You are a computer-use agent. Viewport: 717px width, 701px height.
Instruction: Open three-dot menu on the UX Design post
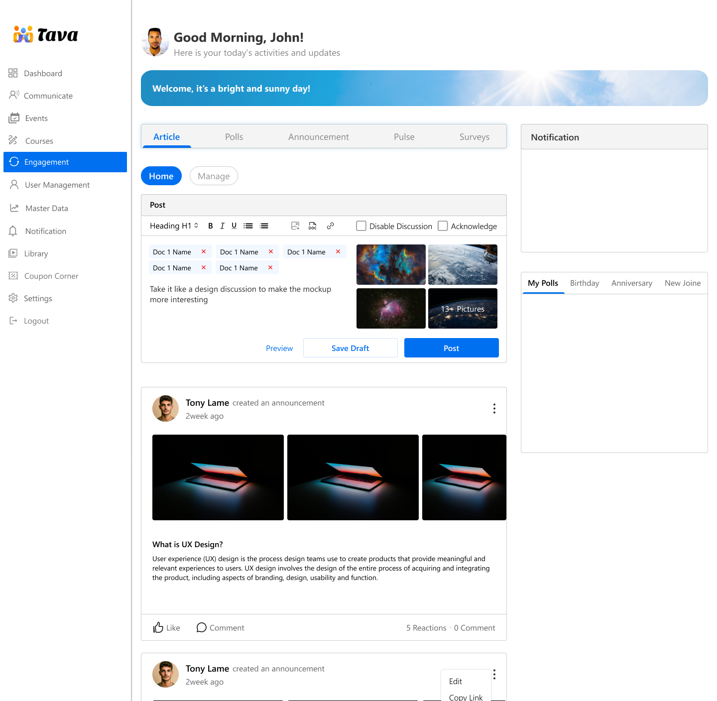(x=494, y=409)
